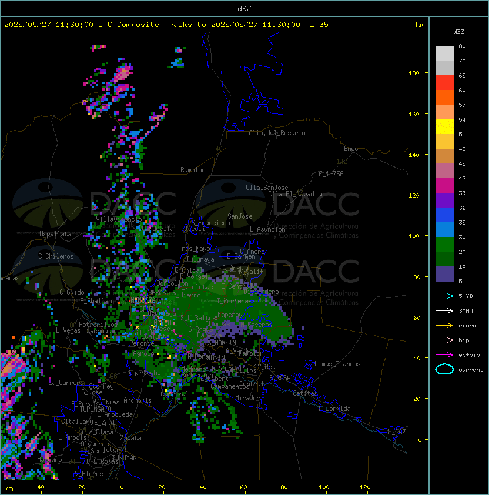Select the 'Ugarteche' map label
489x495 pixels.
(x=145, y=373)
